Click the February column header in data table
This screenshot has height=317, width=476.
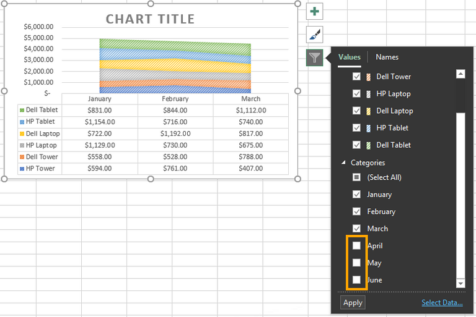coord(175,99)
